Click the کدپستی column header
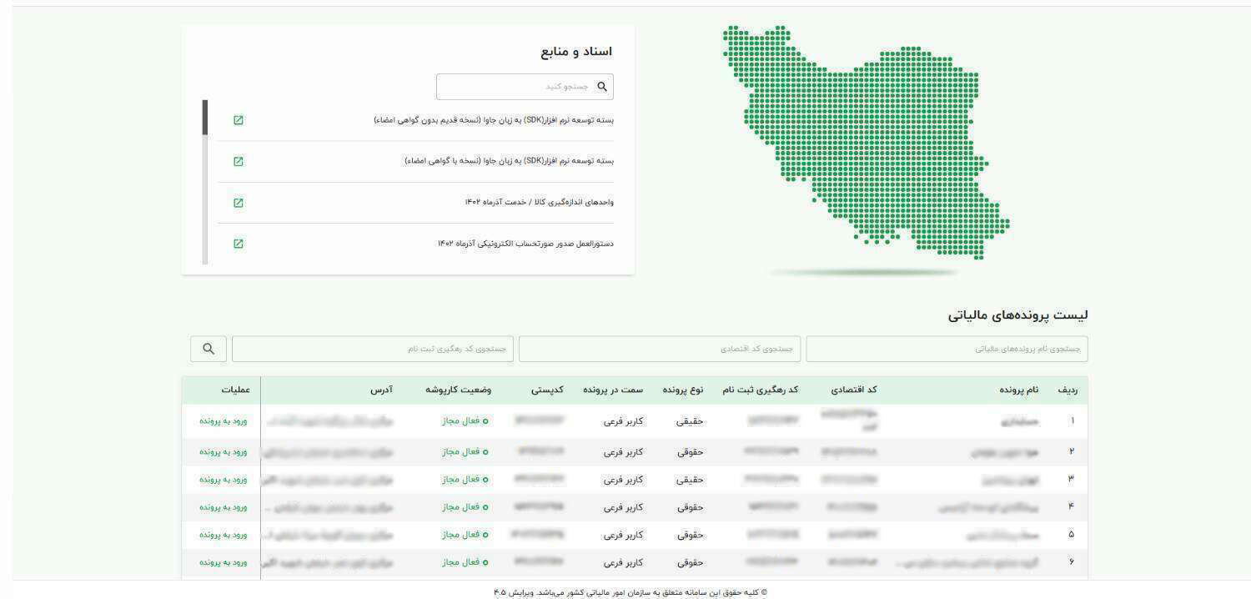The height and width of the screenshot is (599, 1251). point(547,390)
